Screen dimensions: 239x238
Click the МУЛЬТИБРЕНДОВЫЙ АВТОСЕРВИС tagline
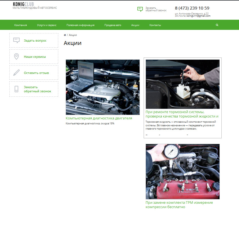click(35, 8)
